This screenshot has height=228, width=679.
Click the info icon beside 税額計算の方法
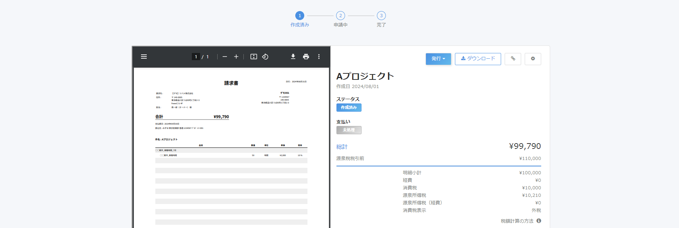pyautogui.click(x=539, y=221)
